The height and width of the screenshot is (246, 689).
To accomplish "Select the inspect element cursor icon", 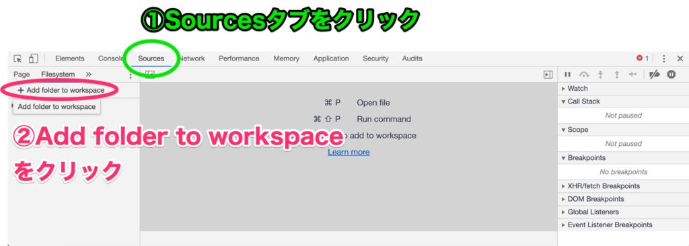I will tap(17, 58).
